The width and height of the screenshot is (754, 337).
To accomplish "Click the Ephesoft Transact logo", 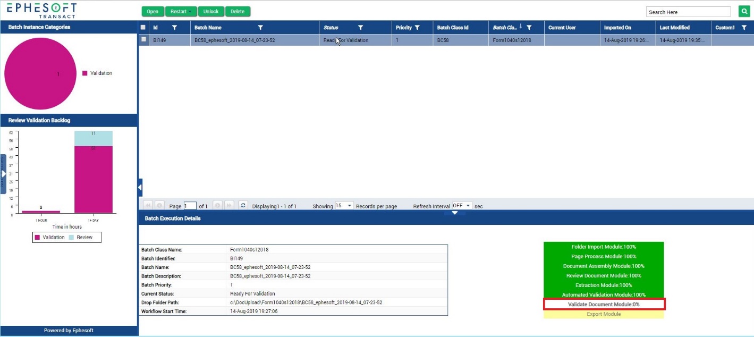I will pos(41,10).
